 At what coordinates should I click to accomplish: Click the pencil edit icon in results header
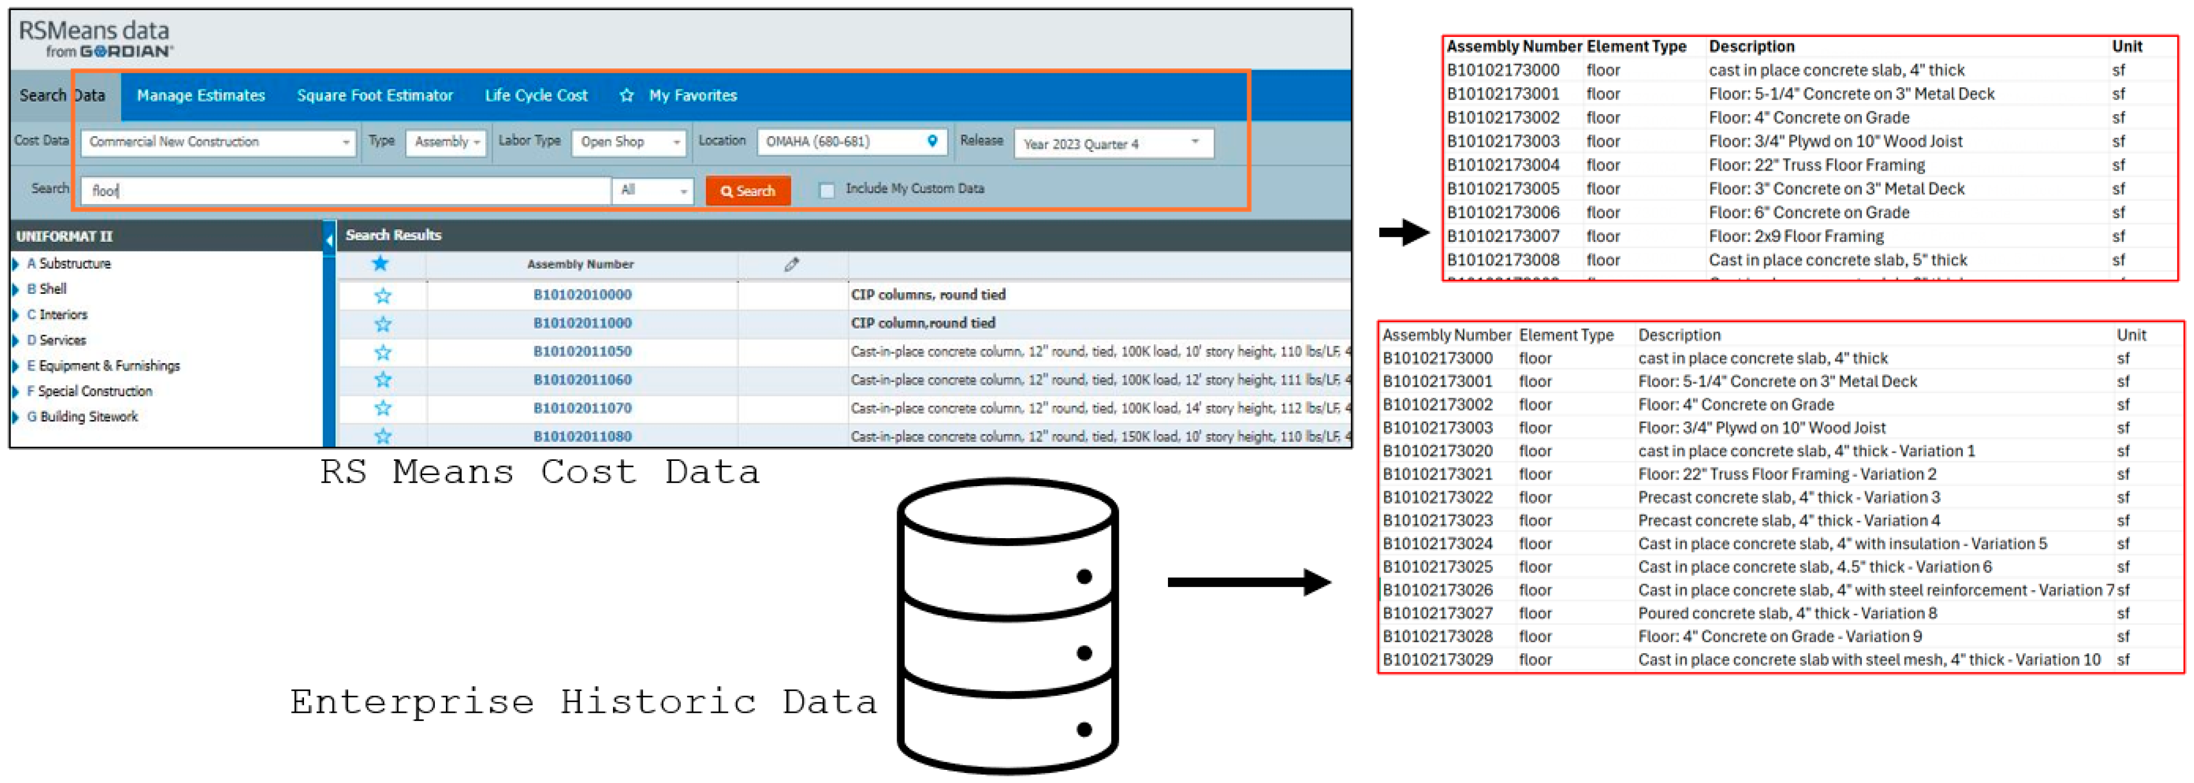[x=791, y=265]
